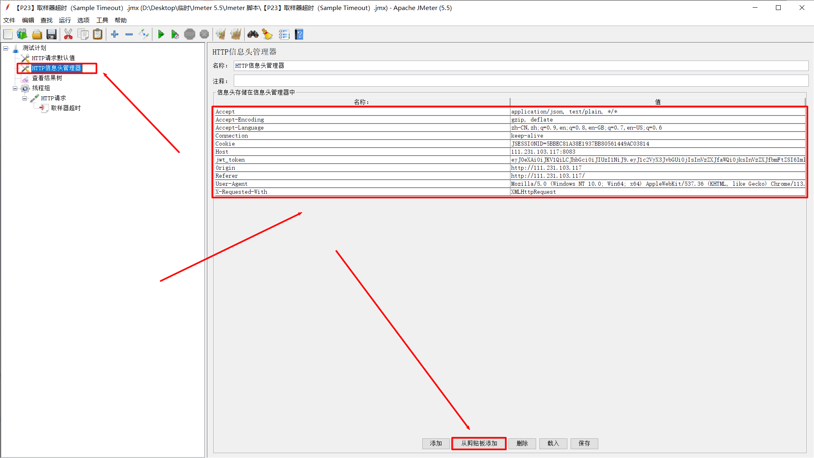The image size is (814, 458).
Task: Open Search with the binoculars icon
Action: click(x=253, y=34)
